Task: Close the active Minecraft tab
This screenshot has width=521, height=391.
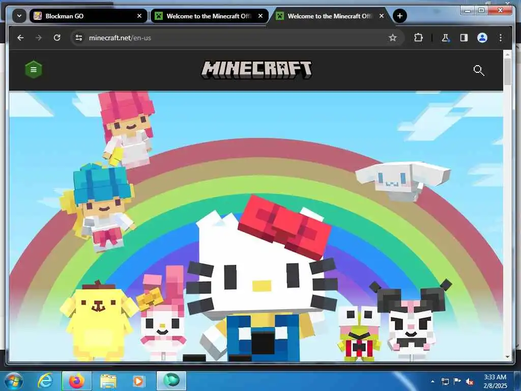Action: pos(382,16)
